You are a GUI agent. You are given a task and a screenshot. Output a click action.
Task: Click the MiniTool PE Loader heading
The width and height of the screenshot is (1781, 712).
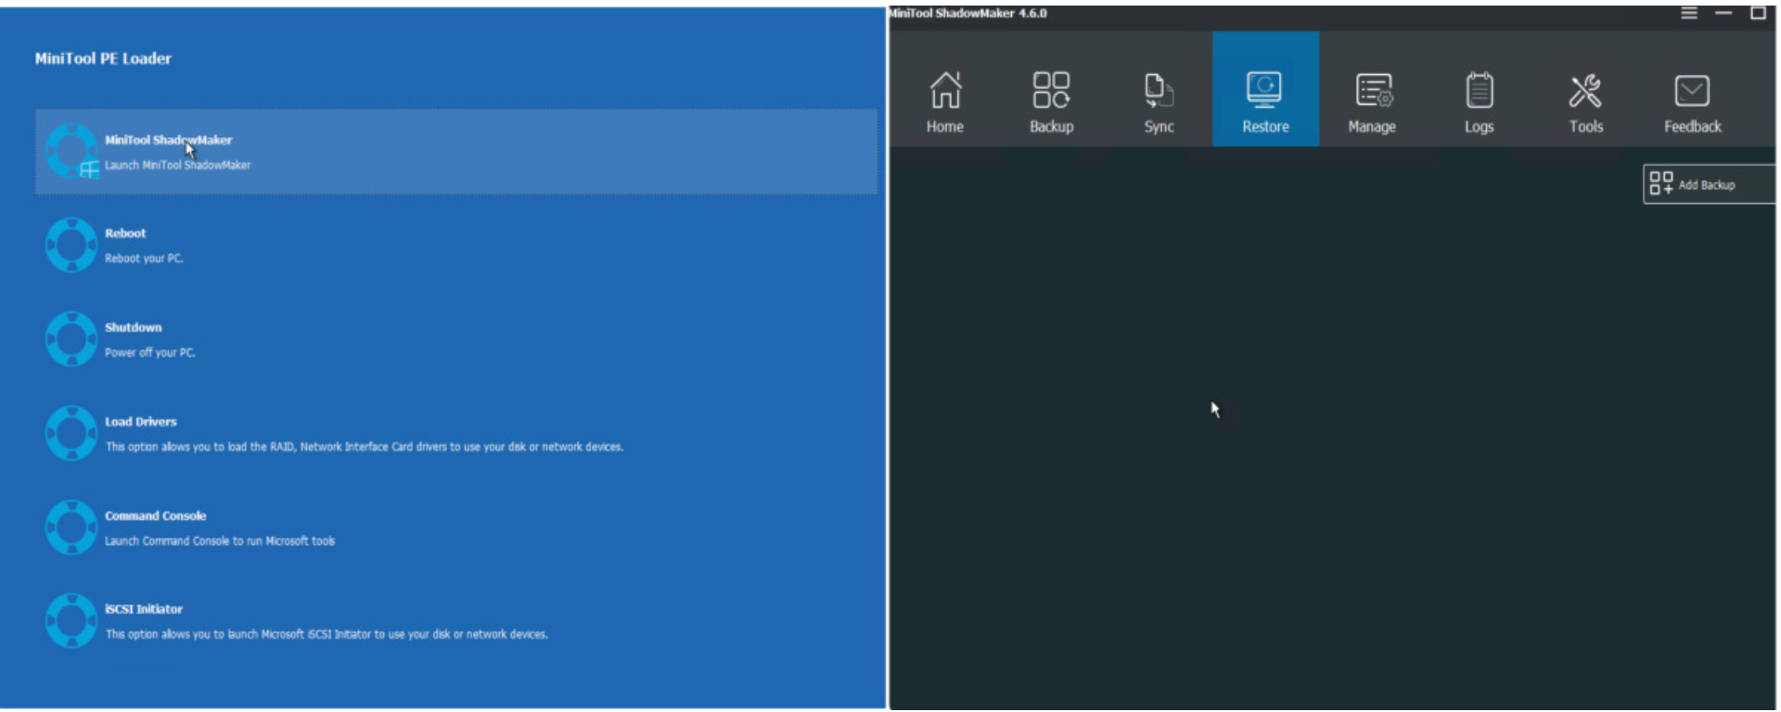(x=103, y=58)
